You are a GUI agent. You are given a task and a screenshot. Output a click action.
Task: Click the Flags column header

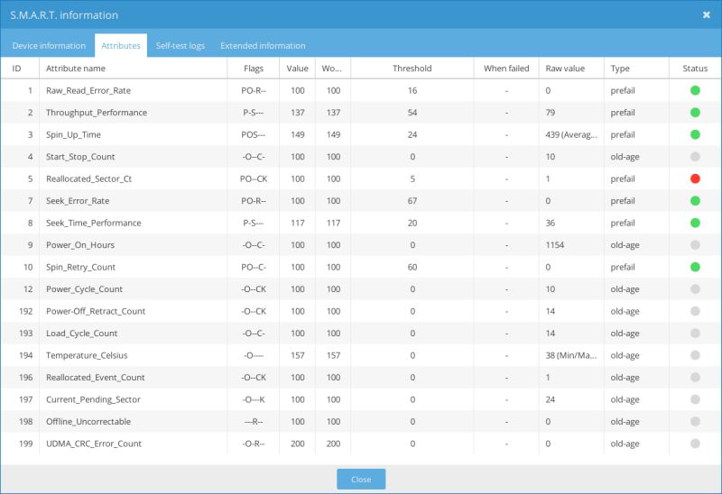click(254, 69)
